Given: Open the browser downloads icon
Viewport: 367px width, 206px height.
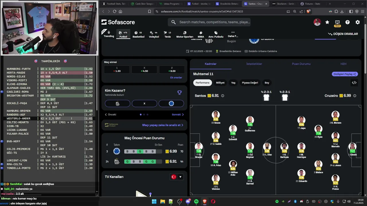Looking at the screenshot, I should coord(342,11).
